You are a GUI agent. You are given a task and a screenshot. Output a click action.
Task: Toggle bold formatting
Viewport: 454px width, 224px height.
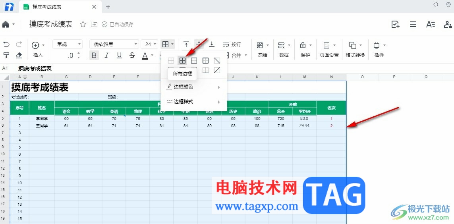click(94, 55)
